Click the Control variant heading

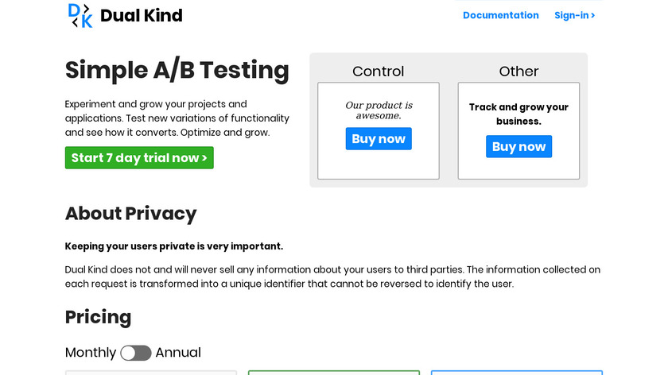[x=379, y=72]
